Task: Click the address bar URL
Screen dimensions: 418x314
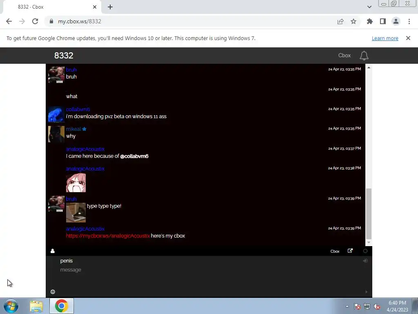Action: [80, 21]
